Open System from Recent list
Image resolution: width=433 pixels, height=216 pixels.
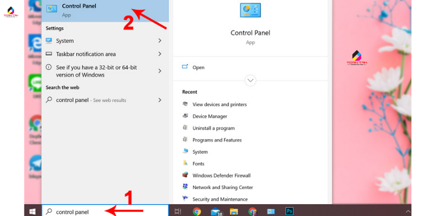pos(200,152)
